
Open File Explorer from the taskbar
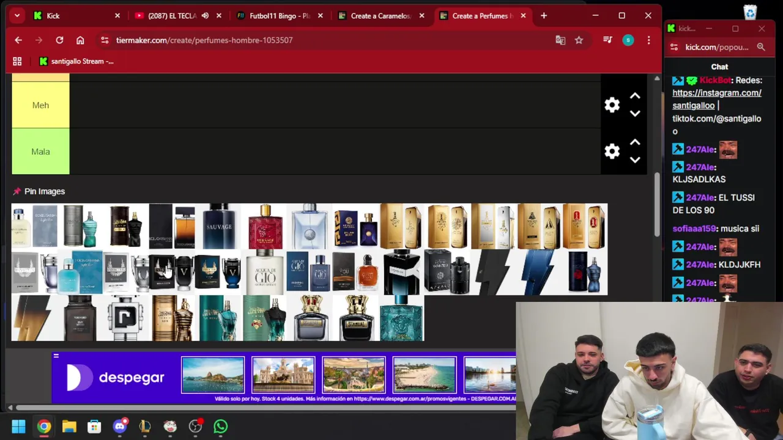69,427
